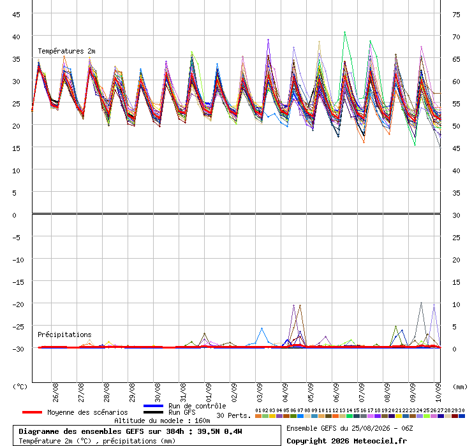Click the 03/09 date axis label
Screen dimensions: 472x446
coord(260,392)
